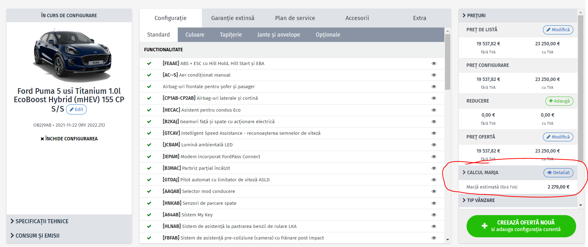
Task: Open Tapițerie sub-tab
Action: pyautogui.click(x=231, y=35)
